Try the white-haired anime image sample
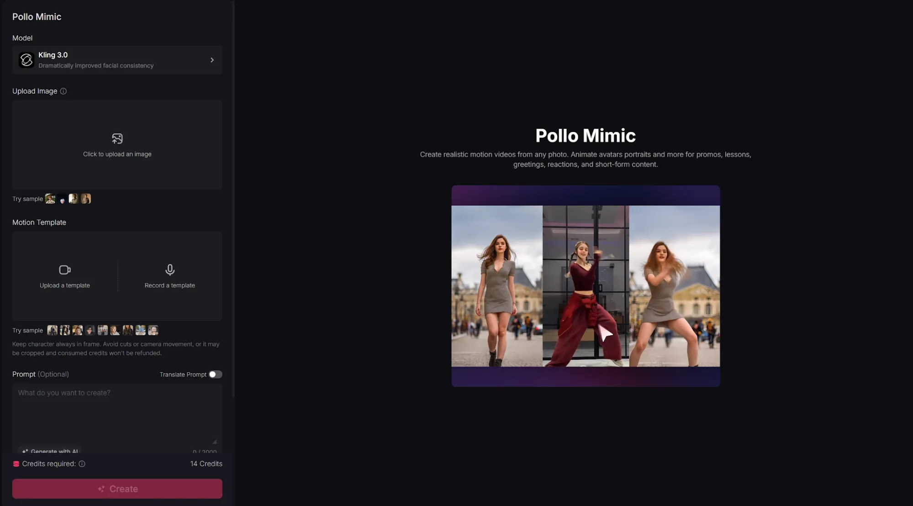This screenshot has height=506, width=913. tap(62, 199)
